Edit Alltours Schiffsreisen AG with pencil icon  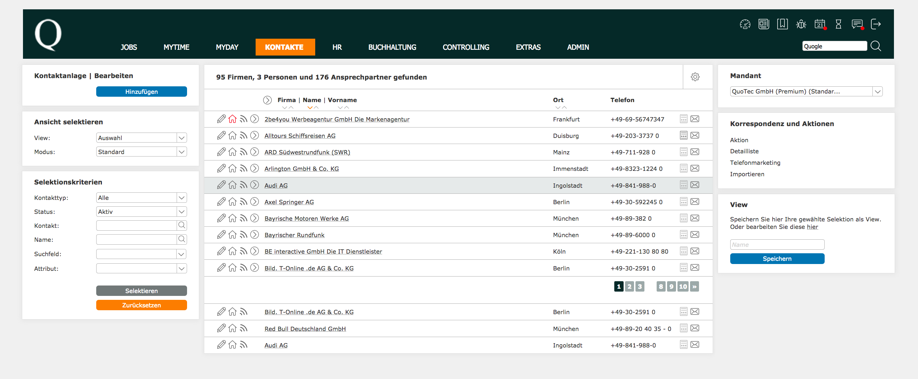[221, 135]
